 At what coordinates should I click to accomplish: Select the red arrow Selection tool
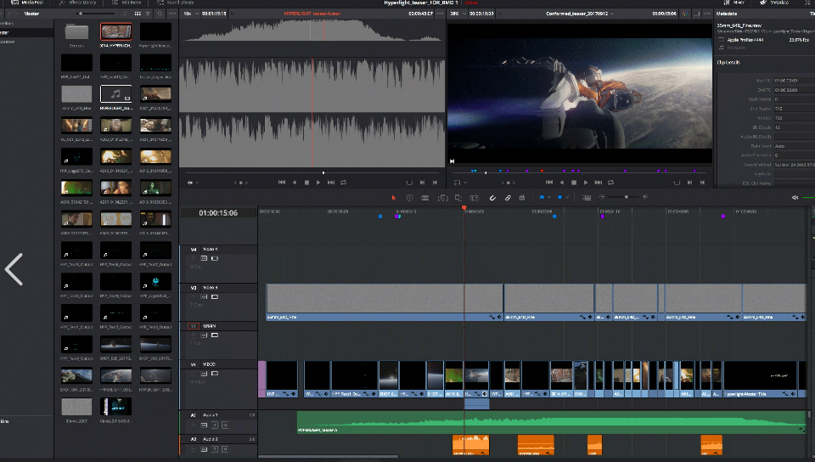coord(394,197)
